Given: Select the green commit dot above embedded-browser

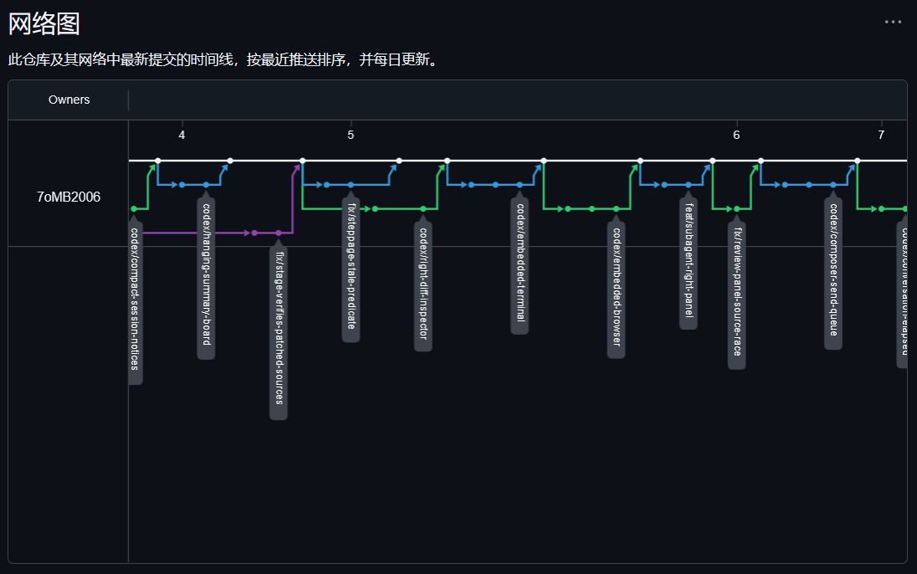Looking at the screenshot, I should pyautogui.click(x=617, y=209).
